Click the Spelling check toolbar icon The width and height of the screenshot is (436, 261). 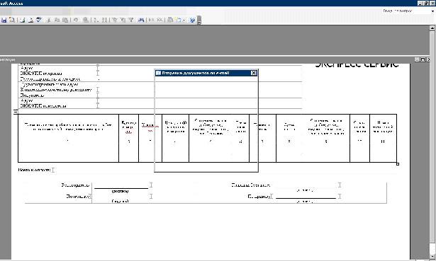click(39, 20)
